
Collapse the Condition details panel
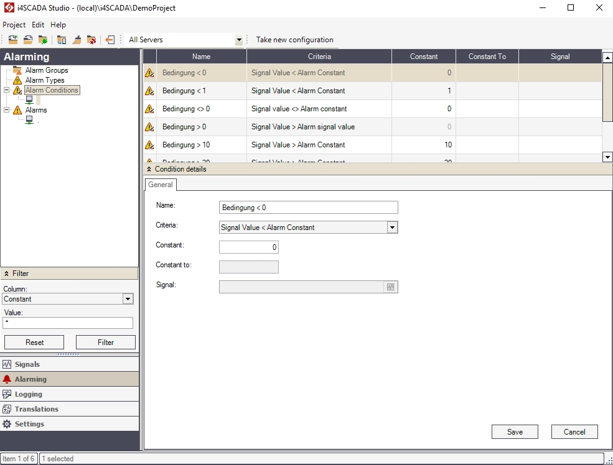149,169
